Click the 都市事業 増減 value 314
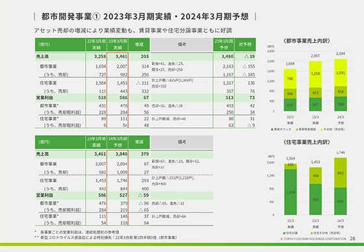 tap(145, 66)
